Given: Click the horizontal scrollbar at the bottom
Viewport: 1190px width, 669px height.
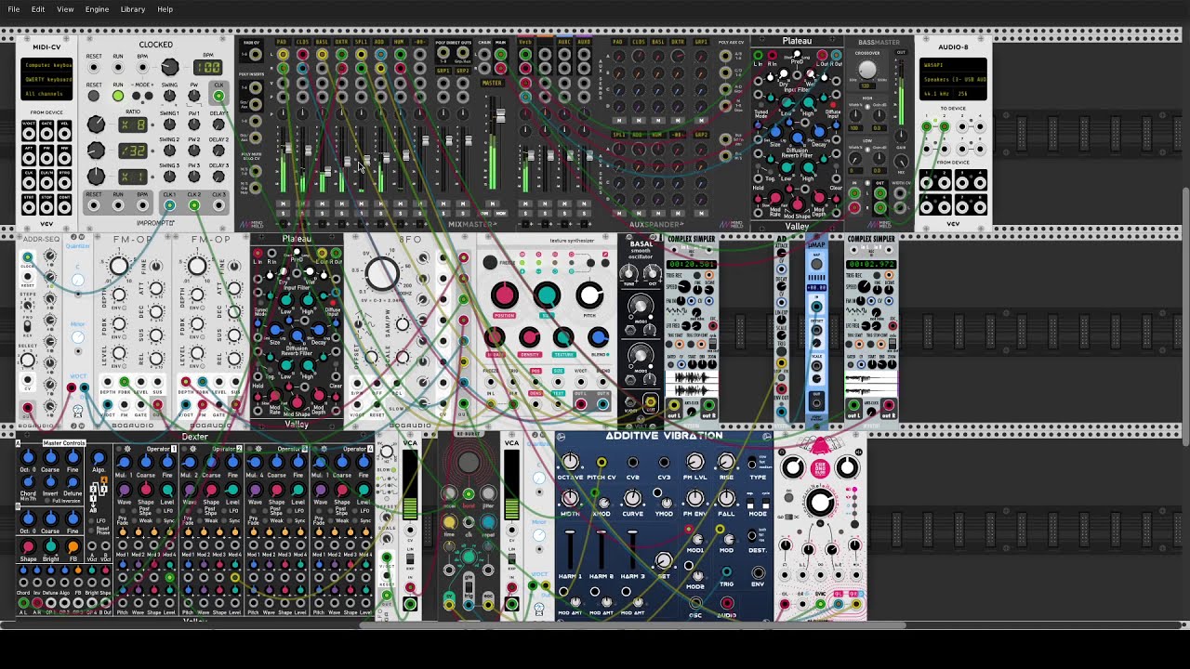Looking at the screenshot, I should (632, 625).
